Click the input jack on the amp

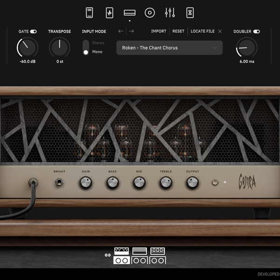33,182
